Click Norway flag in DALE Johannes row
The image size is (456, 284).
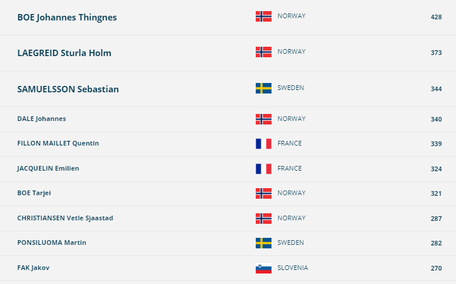[263, 119]
